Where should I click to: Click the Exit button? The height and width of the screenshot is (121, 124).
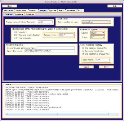(x=115, y=6)
